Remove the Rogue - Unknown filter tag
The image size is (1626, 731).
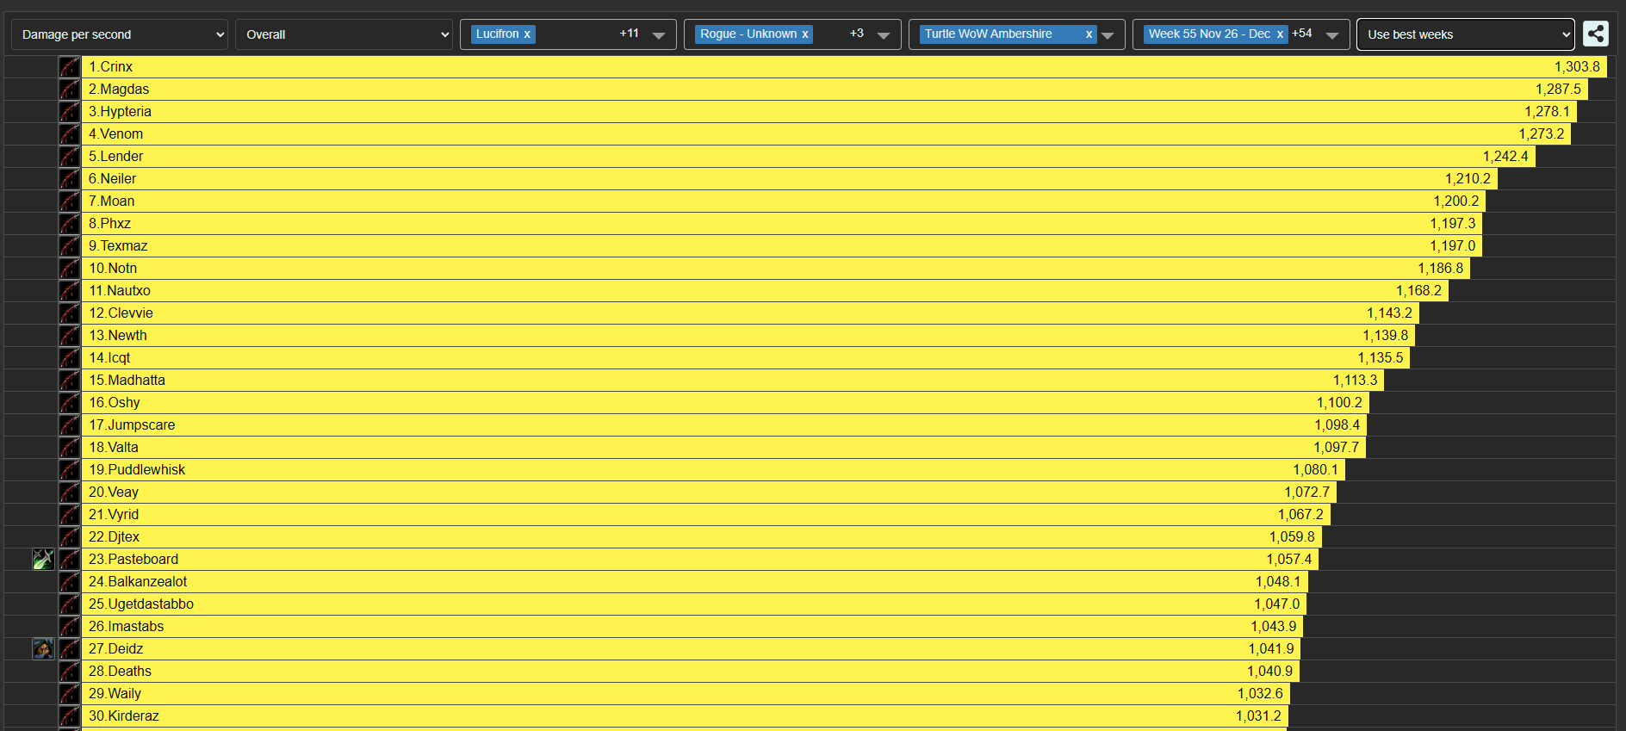[805, 34]
